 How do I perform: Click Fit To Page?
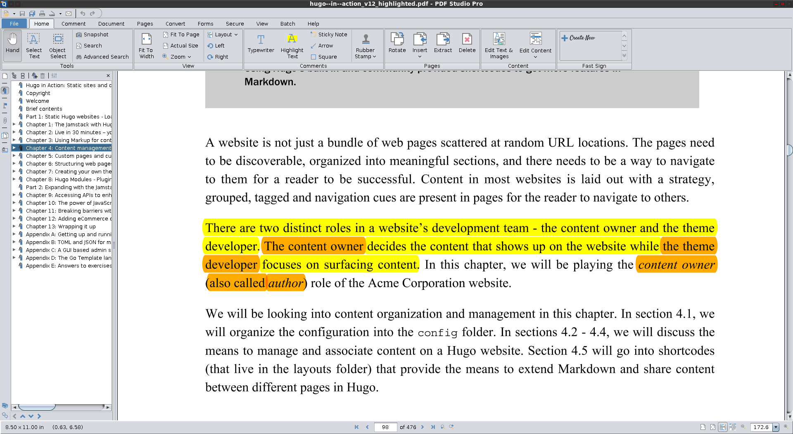[x=181, y=35]
